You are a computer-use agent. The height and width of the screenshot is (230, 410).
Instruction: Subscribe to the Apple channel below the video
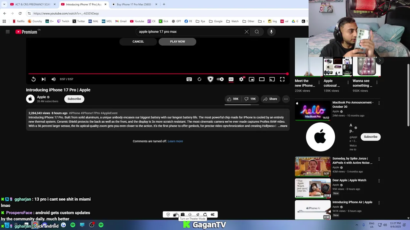click(x=74, y=99)
